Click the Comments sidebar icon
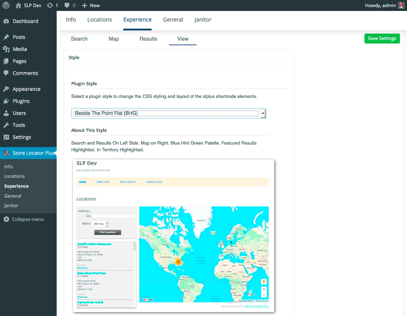This screenshot has height=316, width=407. point(6,73)
